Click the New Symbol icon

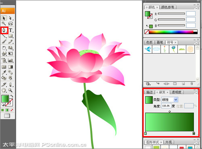coord(183,84)
